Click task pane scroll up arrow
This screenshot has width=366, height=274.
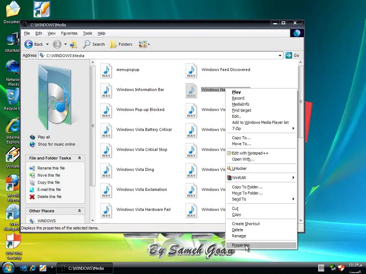pyautogui.click(x=93, y=62)
